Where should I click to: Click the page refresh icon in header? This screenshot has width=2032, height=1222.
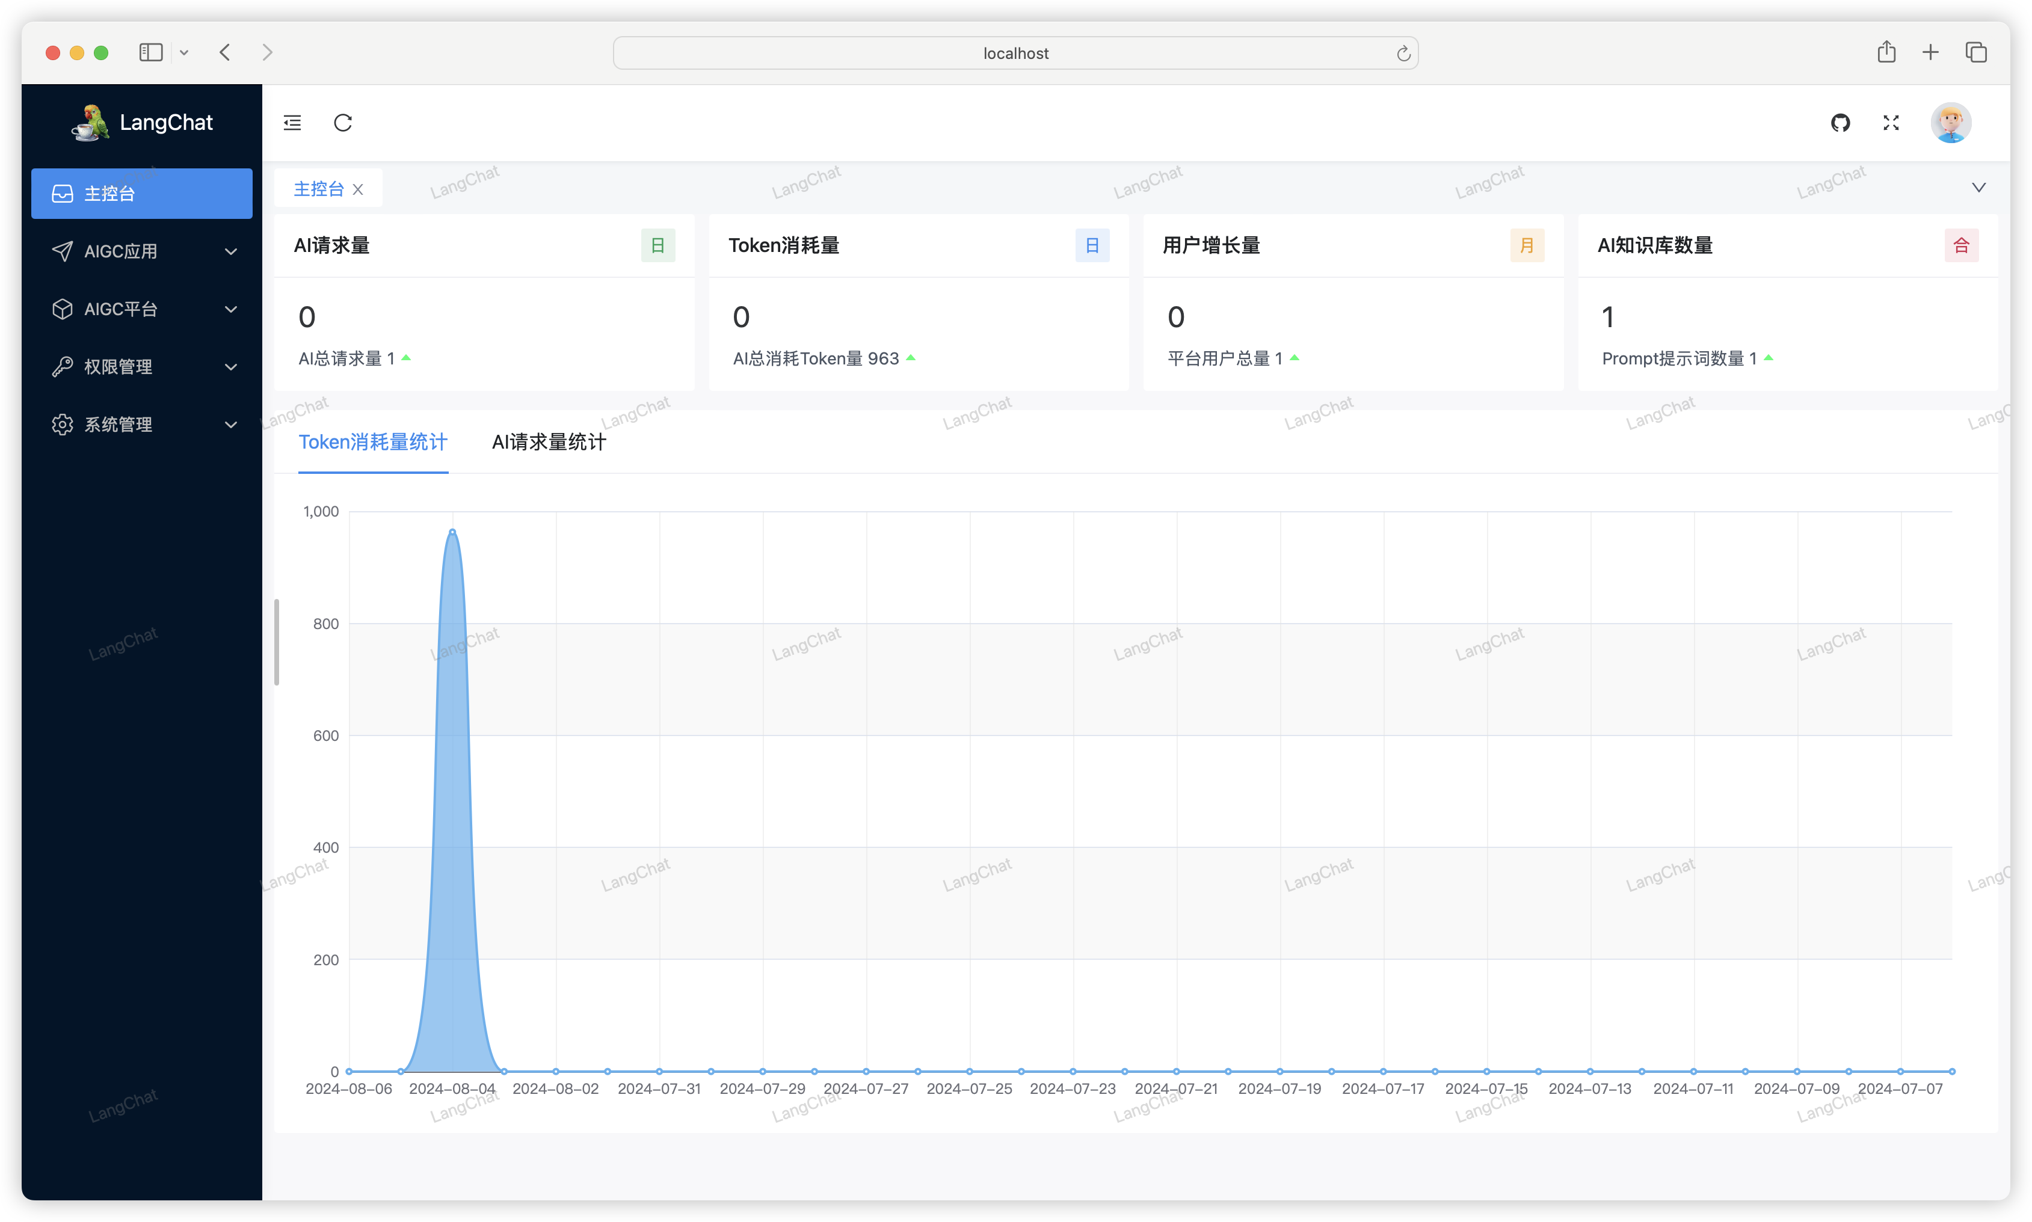pyautogui.click(x=343, y=123)
